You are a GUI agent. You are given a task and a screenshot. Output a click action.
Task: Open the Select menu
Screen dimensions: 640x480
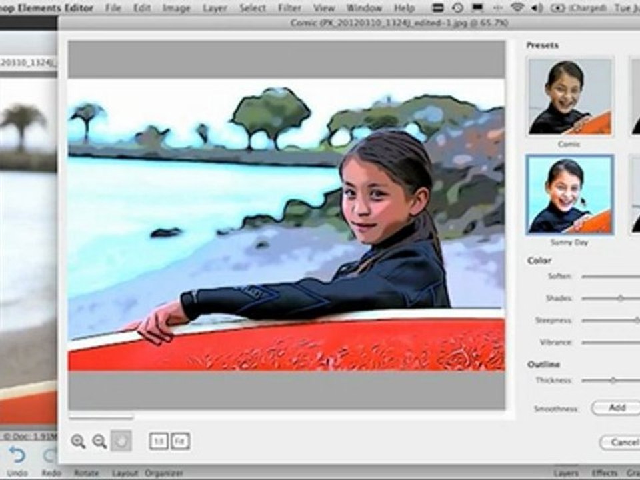pos(253,8)
